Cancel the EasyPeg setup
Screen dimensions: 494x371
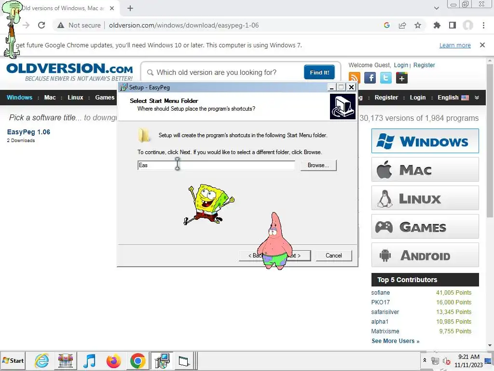334,256
